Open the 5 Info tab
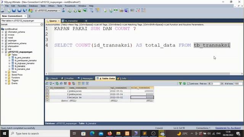The width and height of the screenshot is (244, 137). pos(122,78)
